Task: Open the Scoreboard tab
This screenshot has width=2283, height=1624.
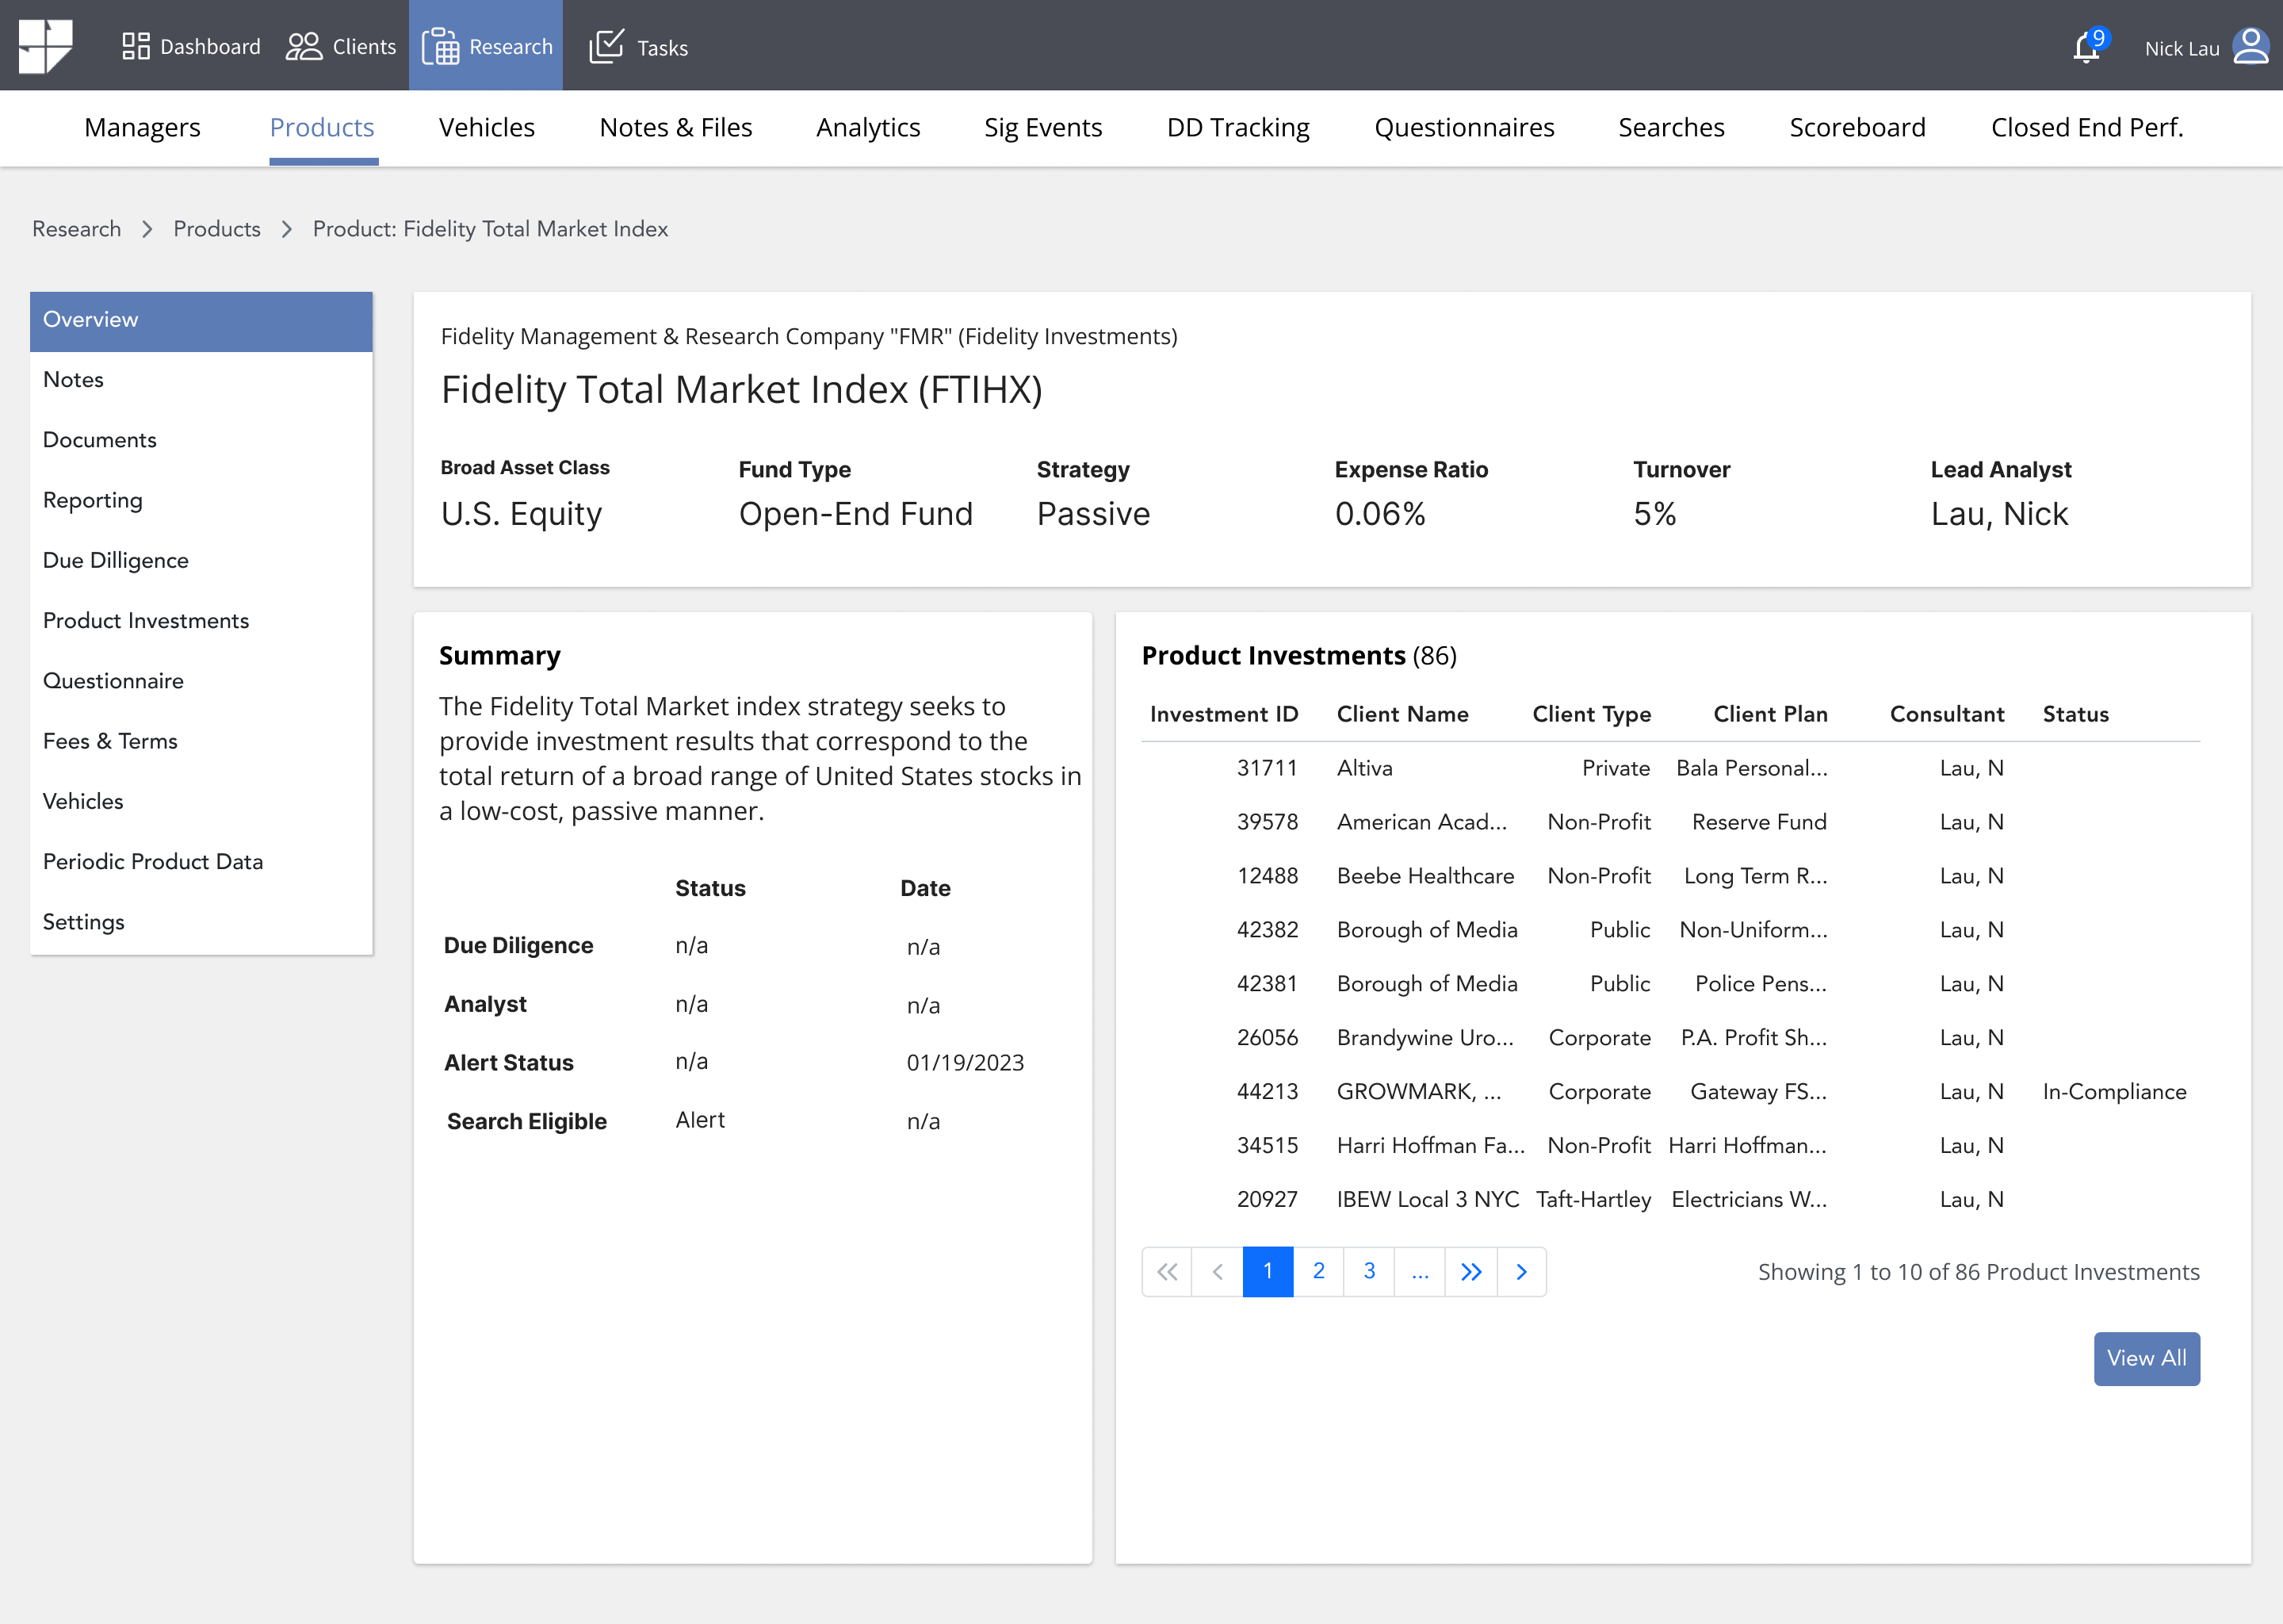Action: [x=1857, y=127]
